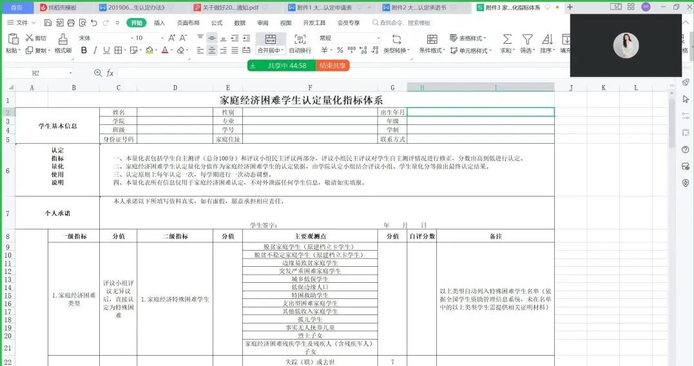Click the font color swatch button

(165, 50)
